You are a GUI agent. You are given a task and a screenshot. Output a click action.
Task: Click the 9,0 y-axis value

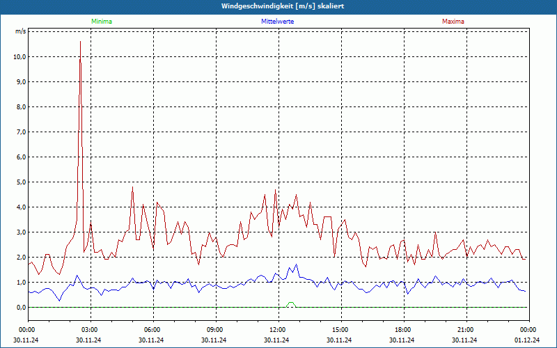[x=22, y=81]
